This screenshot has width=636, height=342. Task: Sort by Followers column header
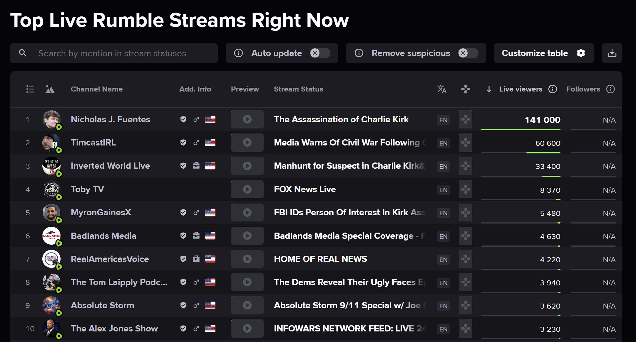583,89
